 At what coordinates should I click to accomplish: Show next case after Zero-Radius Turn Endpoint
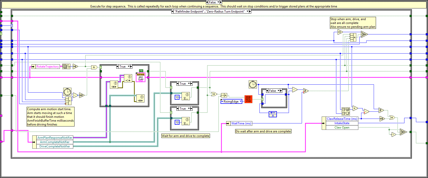click(x=250, y=11)
